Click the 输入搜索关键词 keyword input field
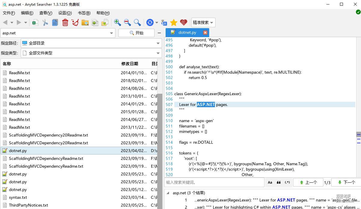 pyautogui.click(x=214, y=182)
